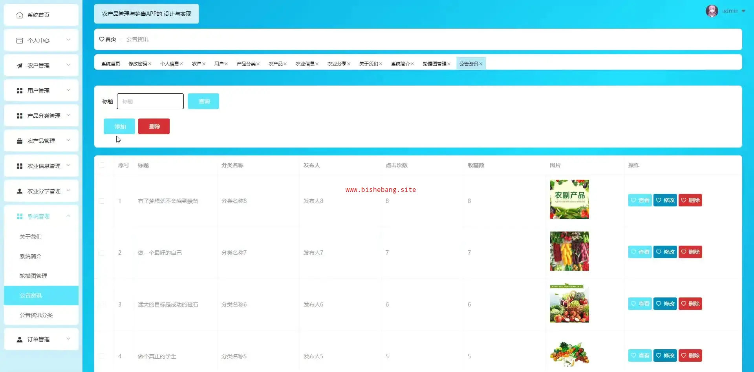754x372 pixels.
Task: Delete the 远大的目标是成功的磁石 record
Action: click(x=690, y=304)
